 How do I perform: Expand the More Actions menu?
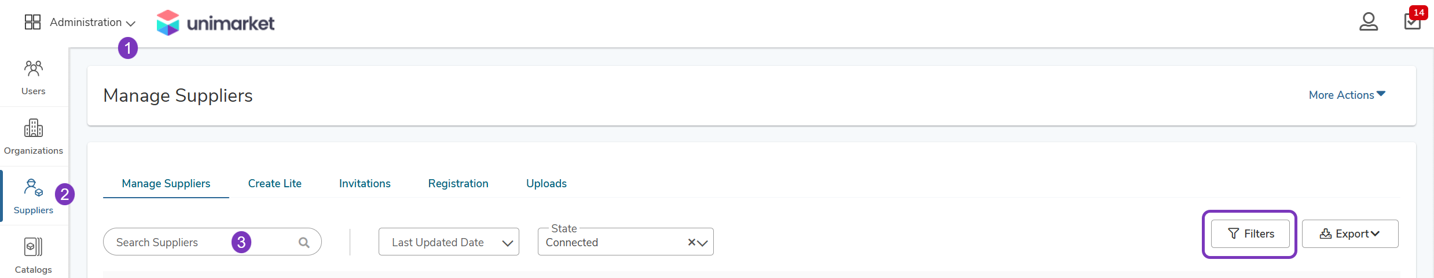1347,95
